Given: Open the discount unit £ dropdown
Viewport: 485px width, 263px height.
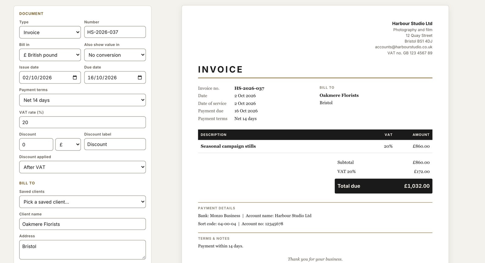Looking at the screenshot, I should pyautogui.click(x=68, y=144).
